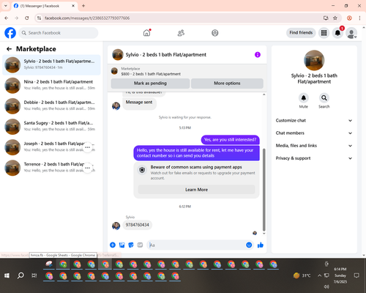Viewport: 366px width, 293px height.
Task: Click More options button
Action: 227,84
